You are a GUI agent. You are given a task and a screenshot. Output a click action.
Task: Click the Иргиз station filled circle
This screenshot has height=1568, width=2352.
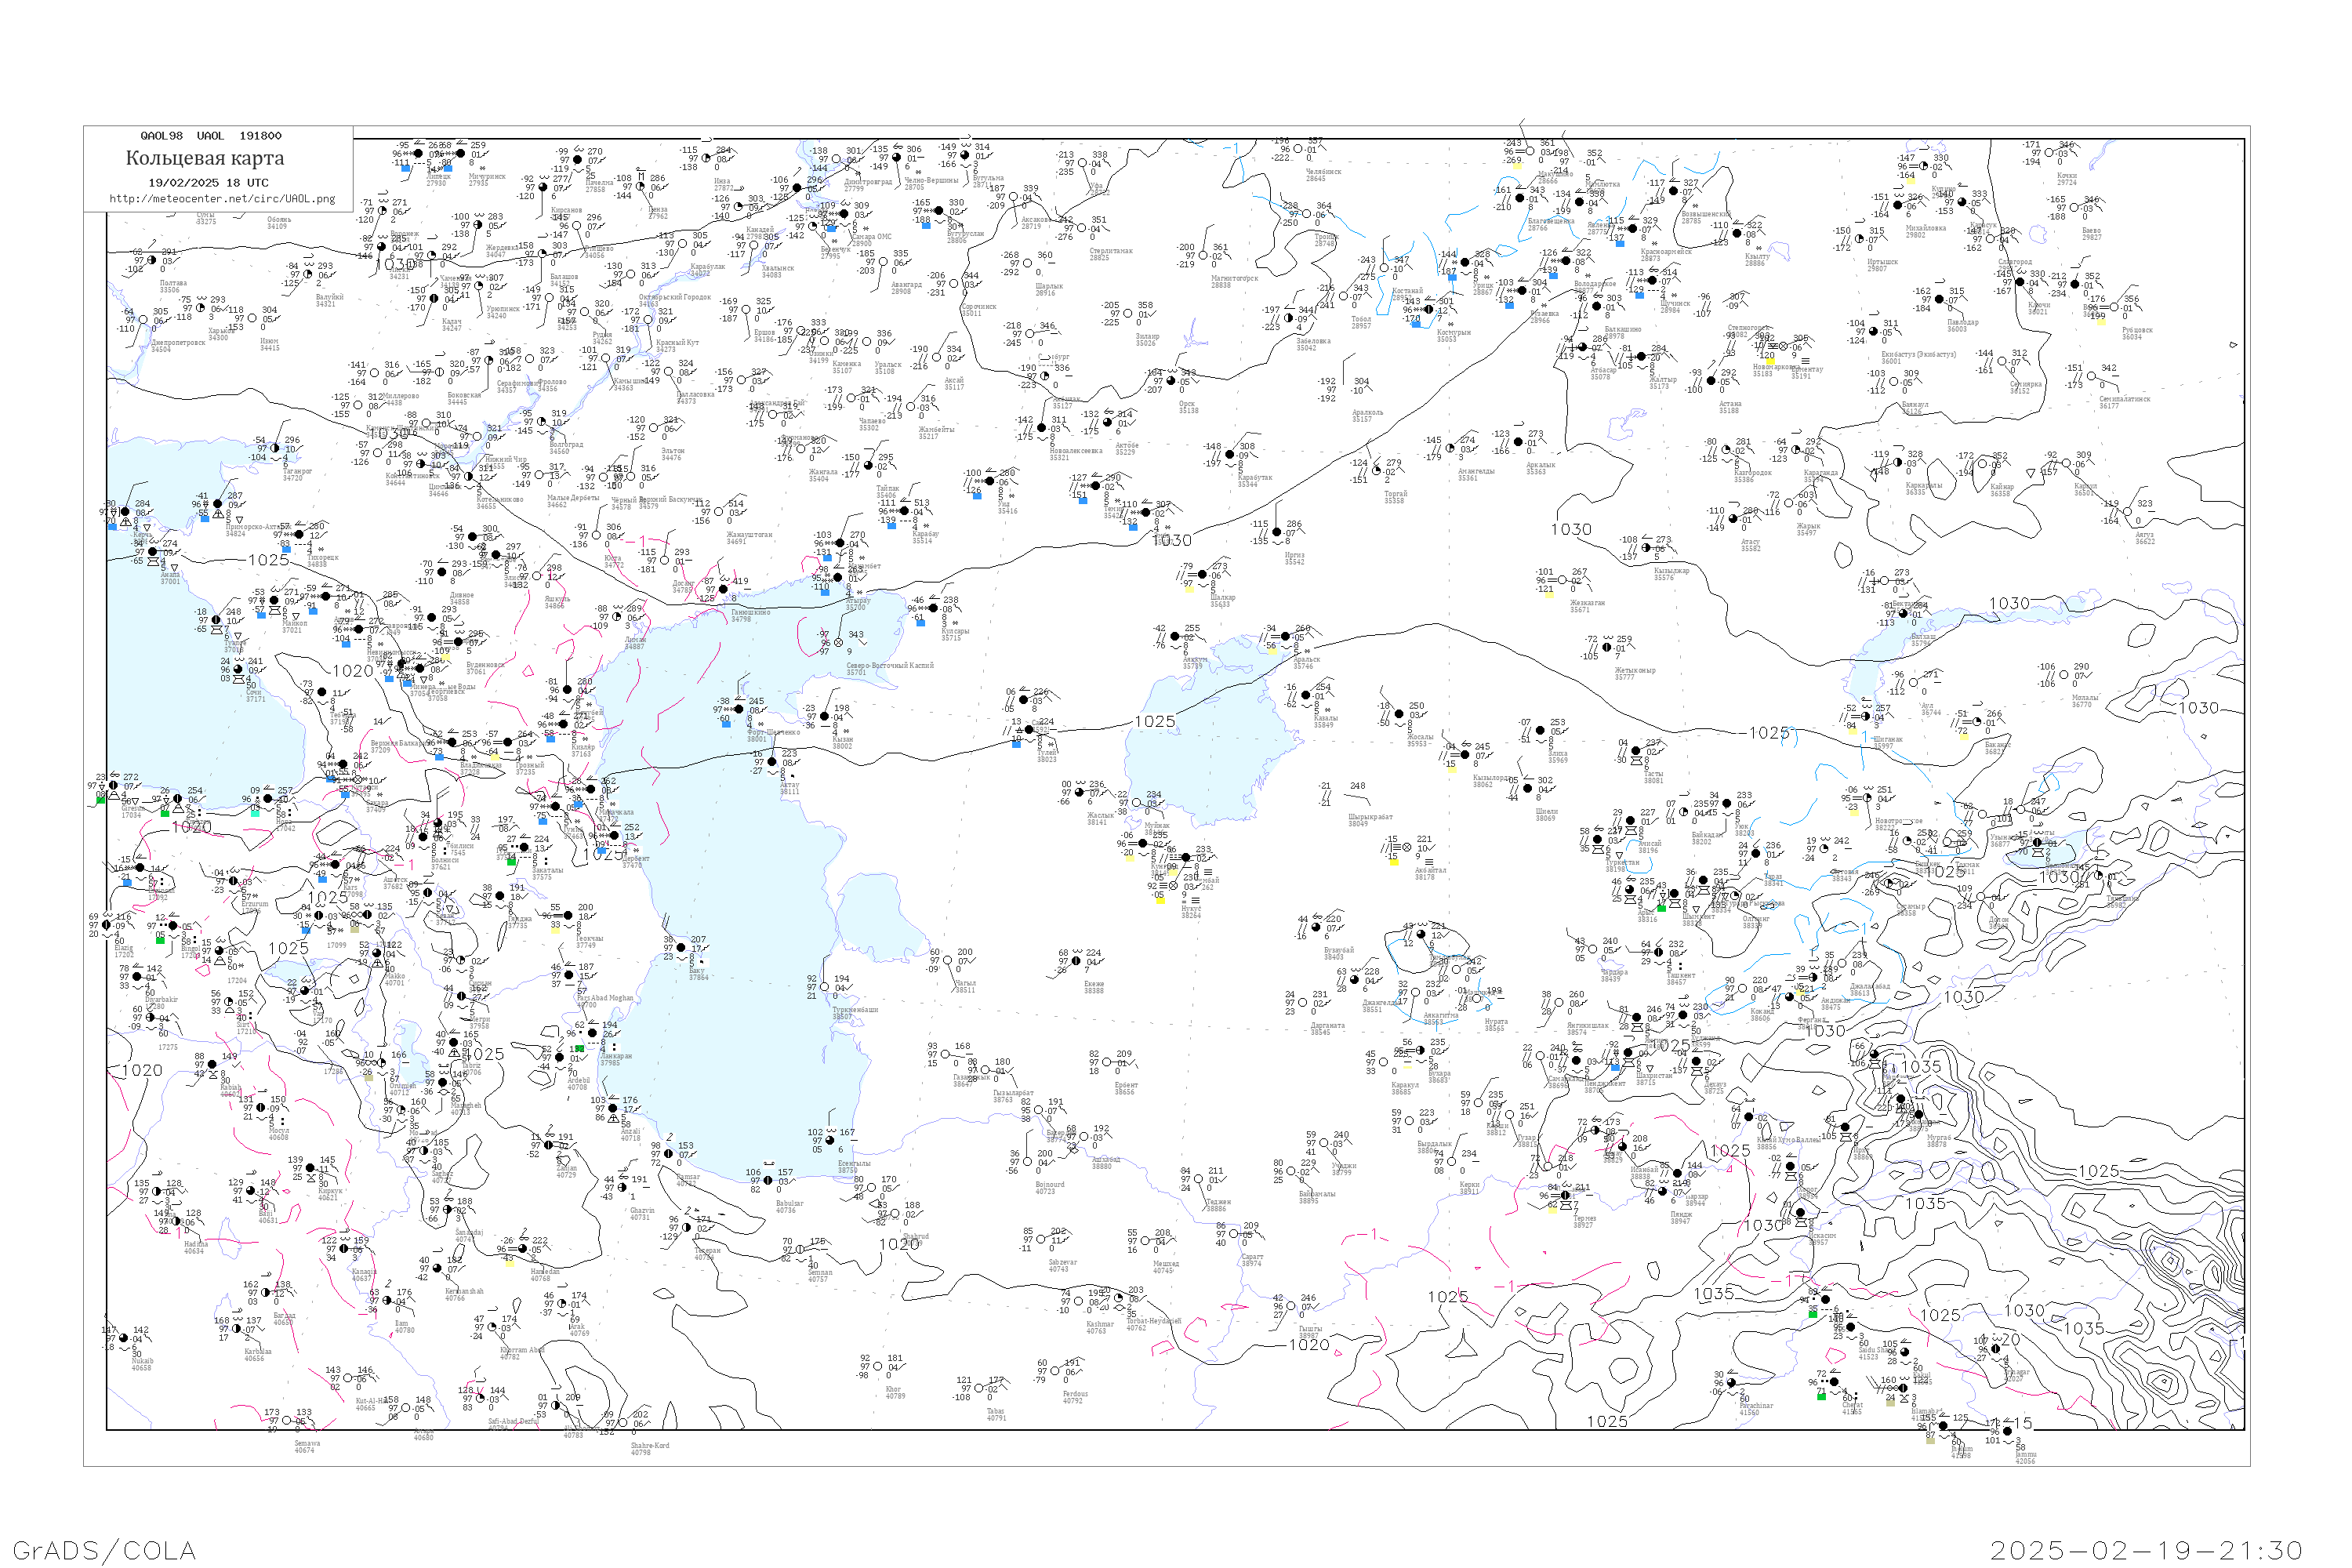[x=1277, y=533]
